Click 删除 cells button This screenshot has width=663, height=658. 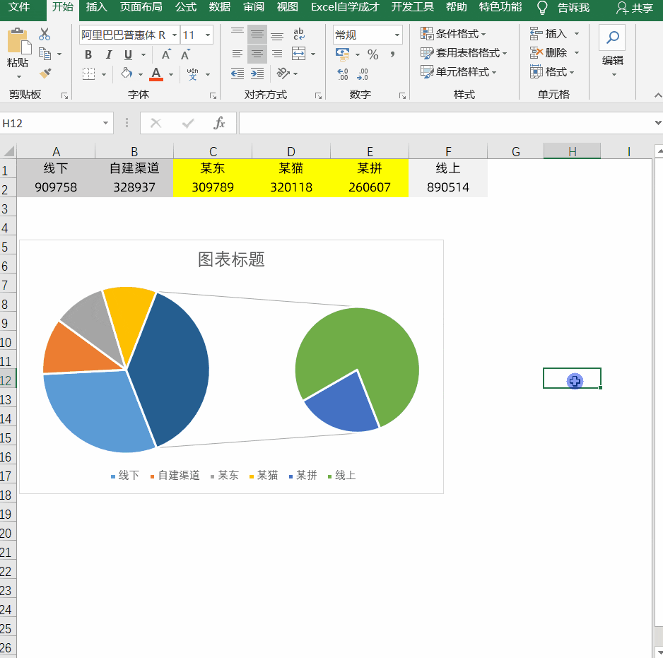(x=548, y=52)
